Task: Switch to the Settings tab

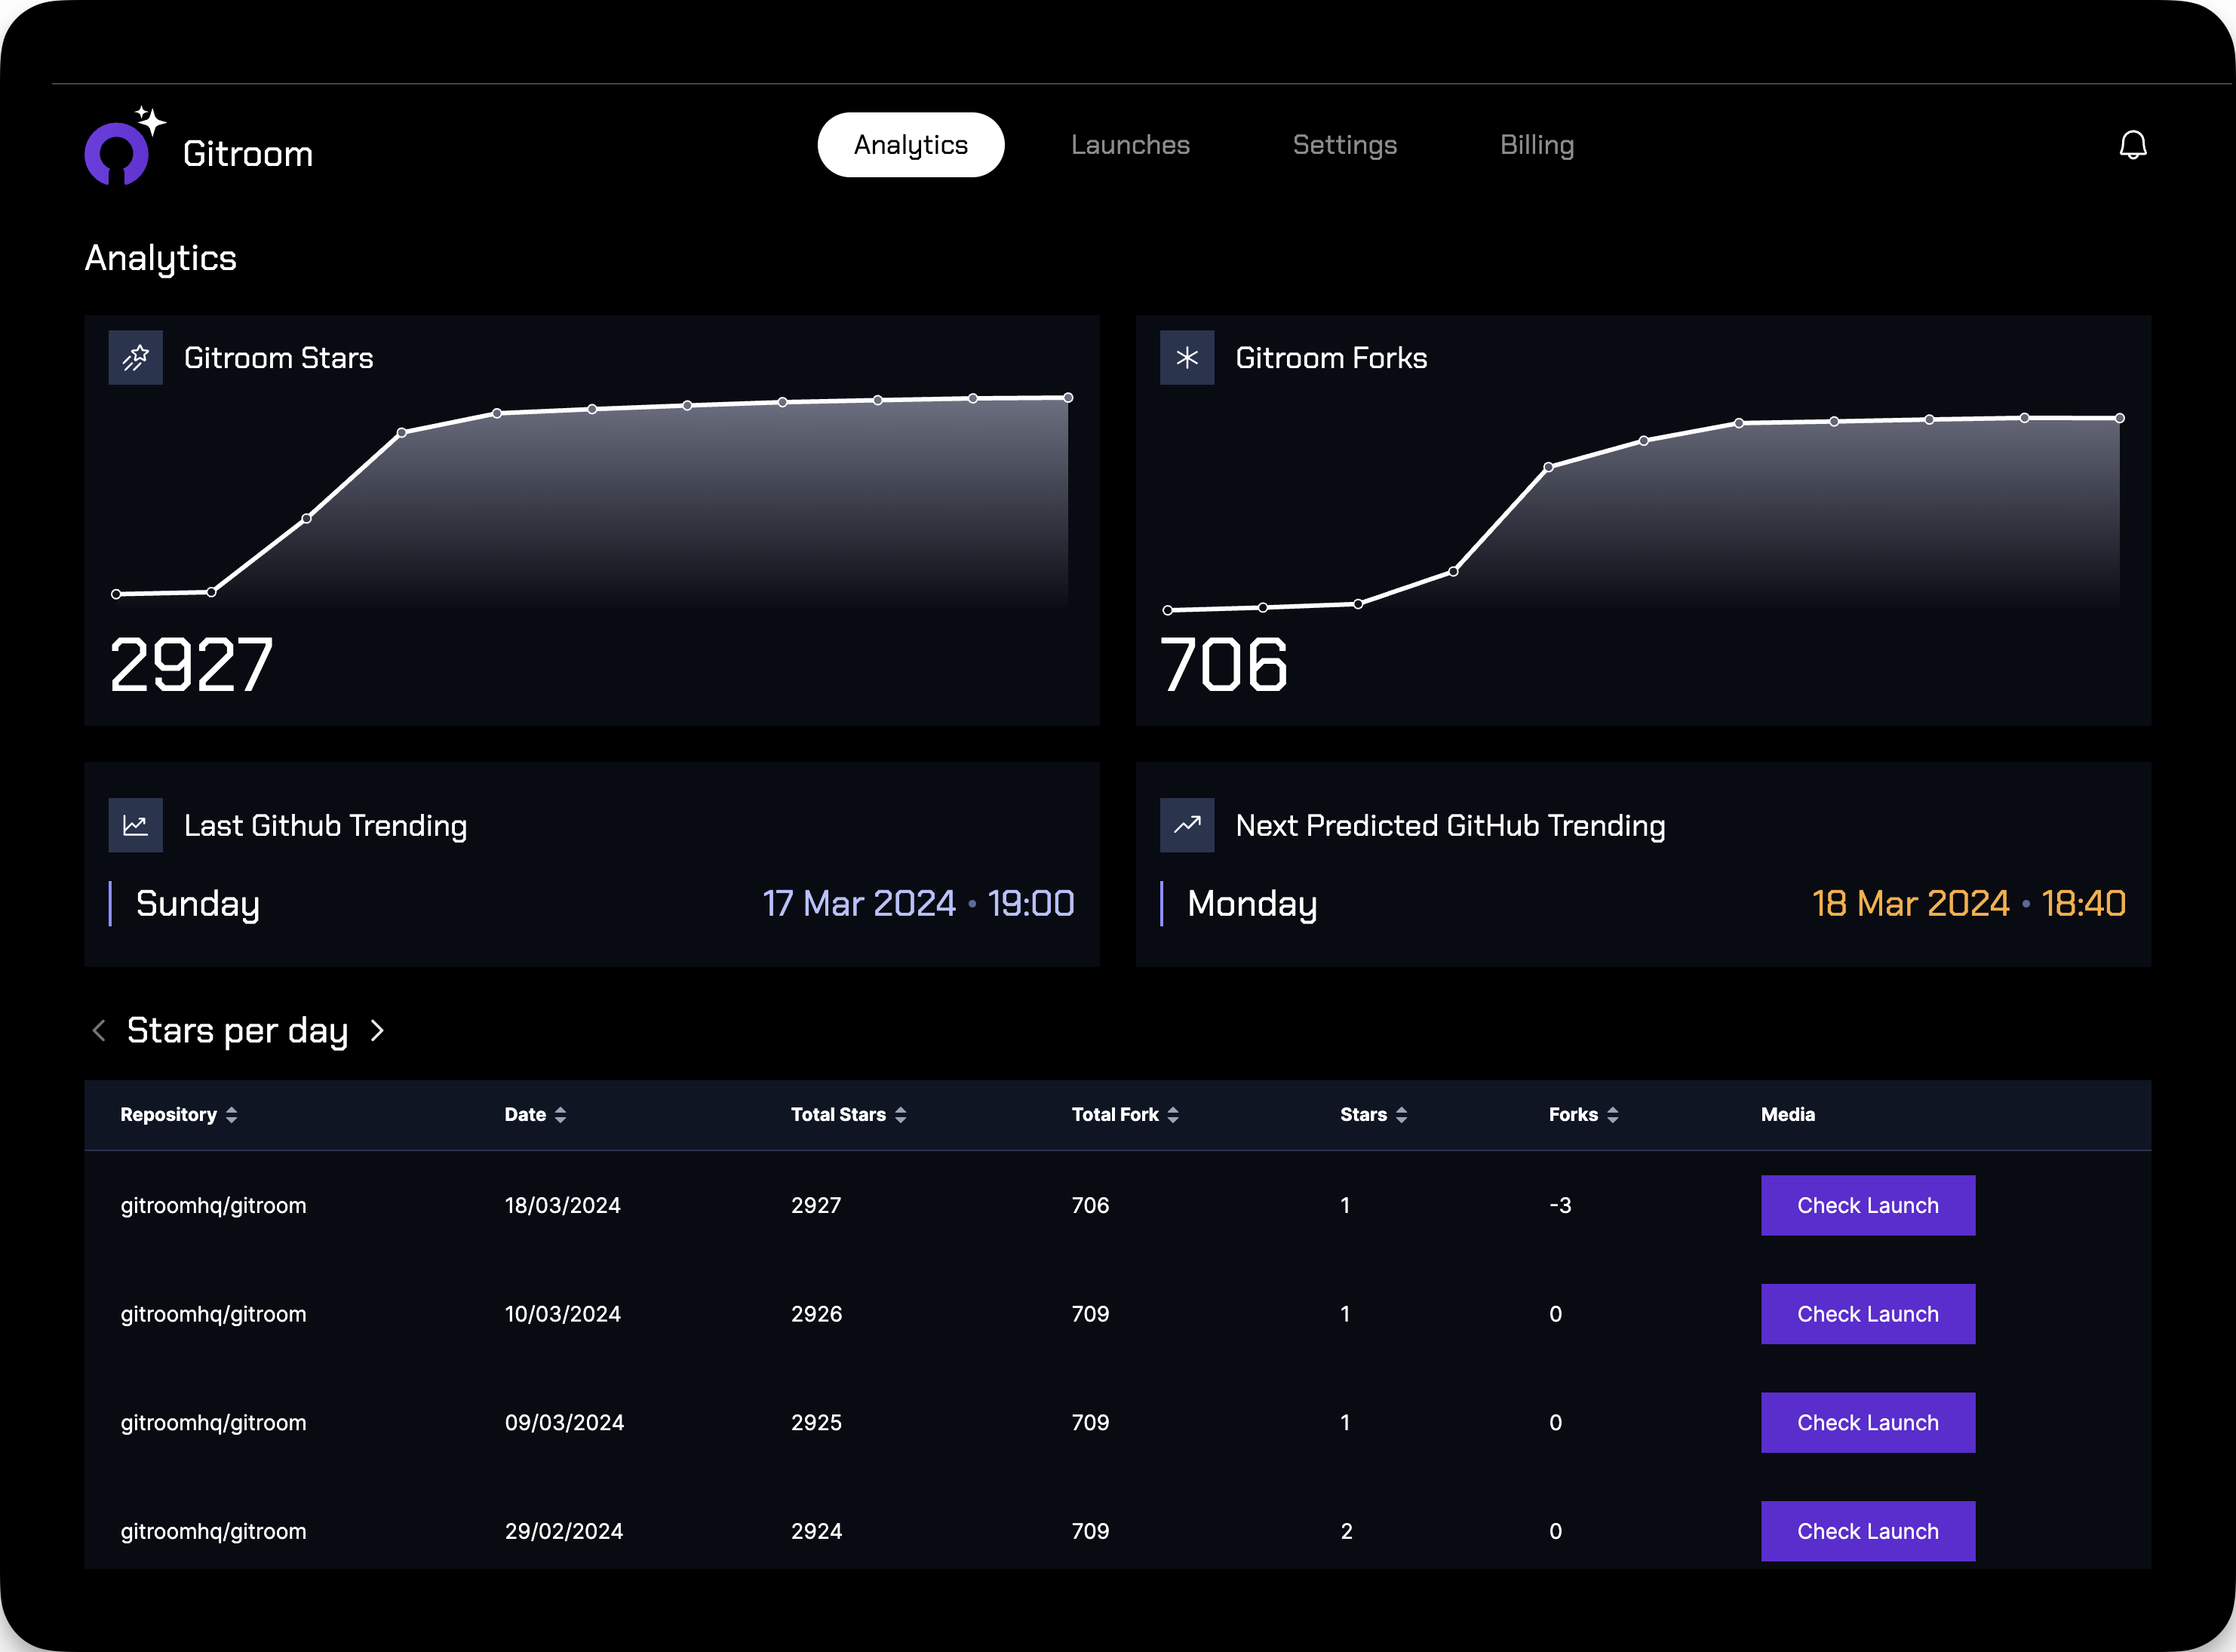Action: pos(1344,145)
